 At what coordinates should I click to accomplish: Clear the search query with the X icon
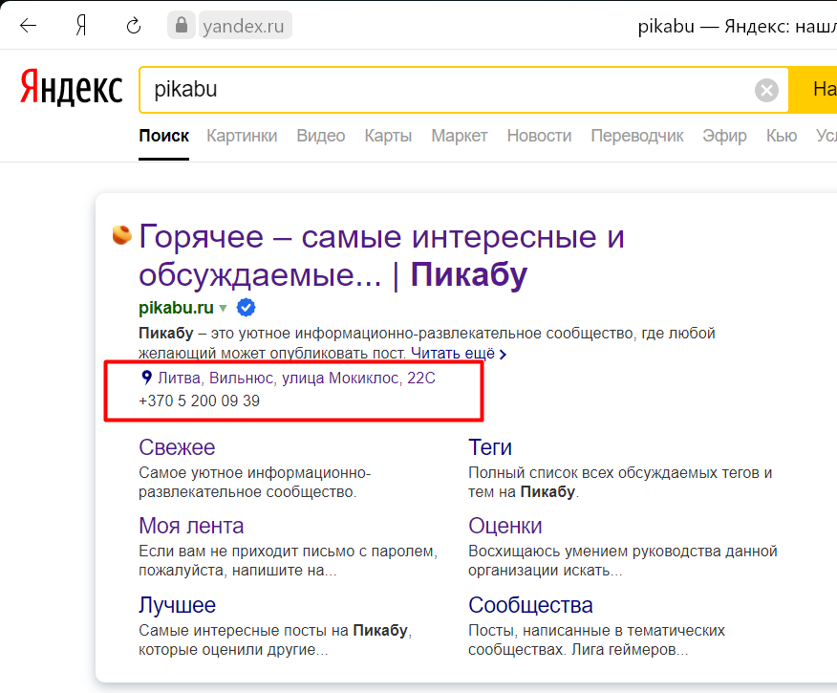766,90
